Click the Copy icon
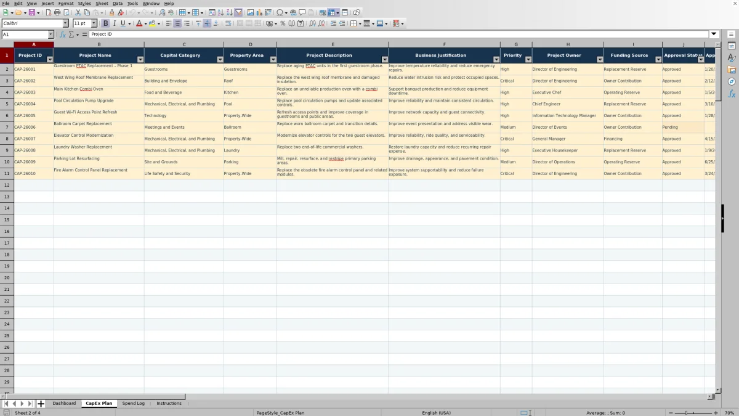The height and width of the screenshot is (416, 739). 87,12
